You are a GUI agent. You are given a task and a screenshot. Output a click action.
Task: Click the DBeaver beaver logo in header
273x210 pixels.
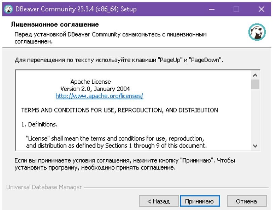(257, 32)
